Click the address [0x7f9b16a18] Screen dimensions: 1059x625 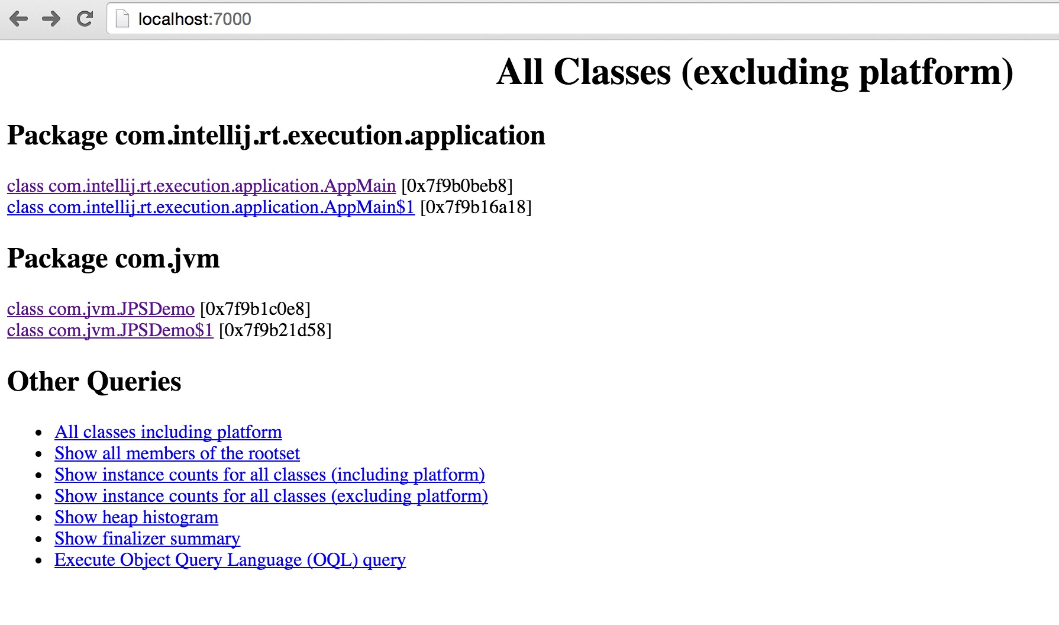tap(476, 207)
